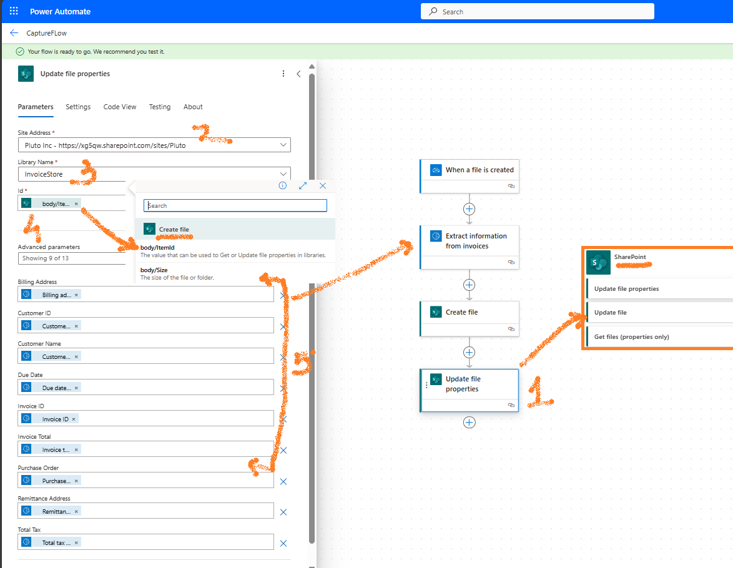Viewport: 733px width, 568px height.
Task: Click the add step plus below When a file is created
Action: click(x=470, y=209)
